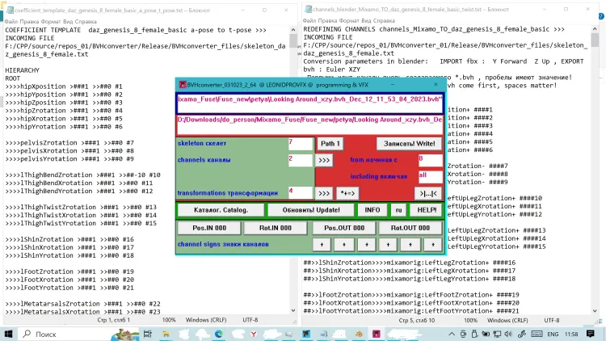Open Правка menu in left Notepad

(x=29, y=22)
